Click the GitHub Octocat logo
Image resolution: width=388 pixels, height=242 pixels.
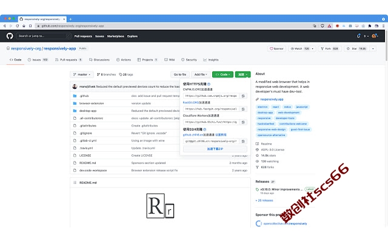(x=10, y=36)
